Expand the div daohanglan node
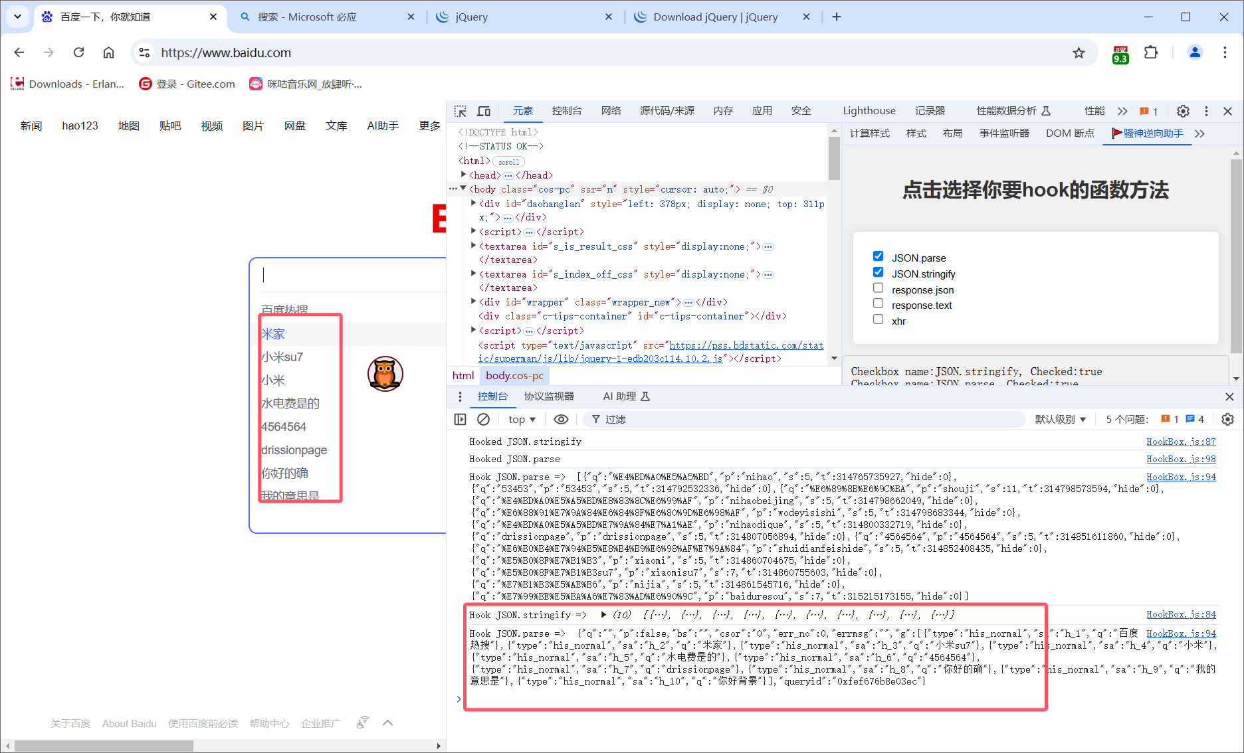Image resolution: width=1244 pixels, height=753 pixels. coord(473,203)
